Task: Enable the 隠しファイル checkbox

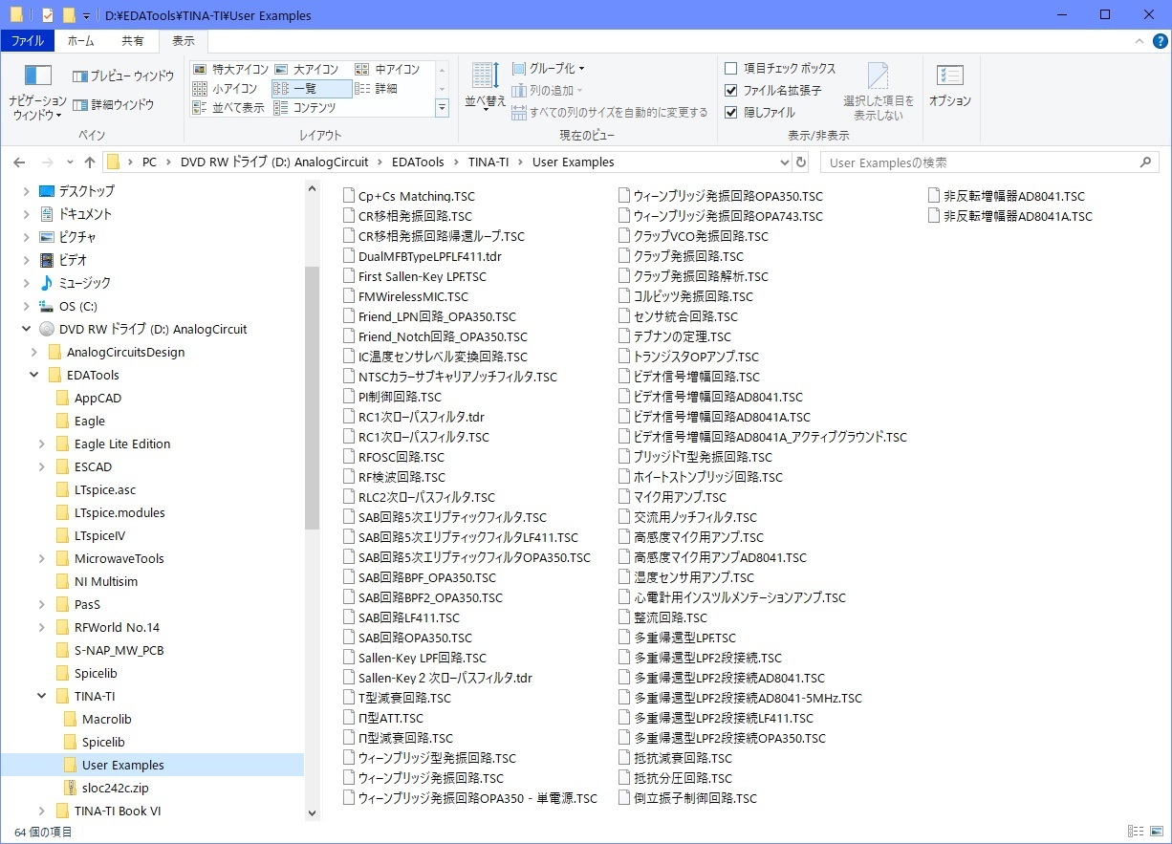Action: tap(730, 111)
